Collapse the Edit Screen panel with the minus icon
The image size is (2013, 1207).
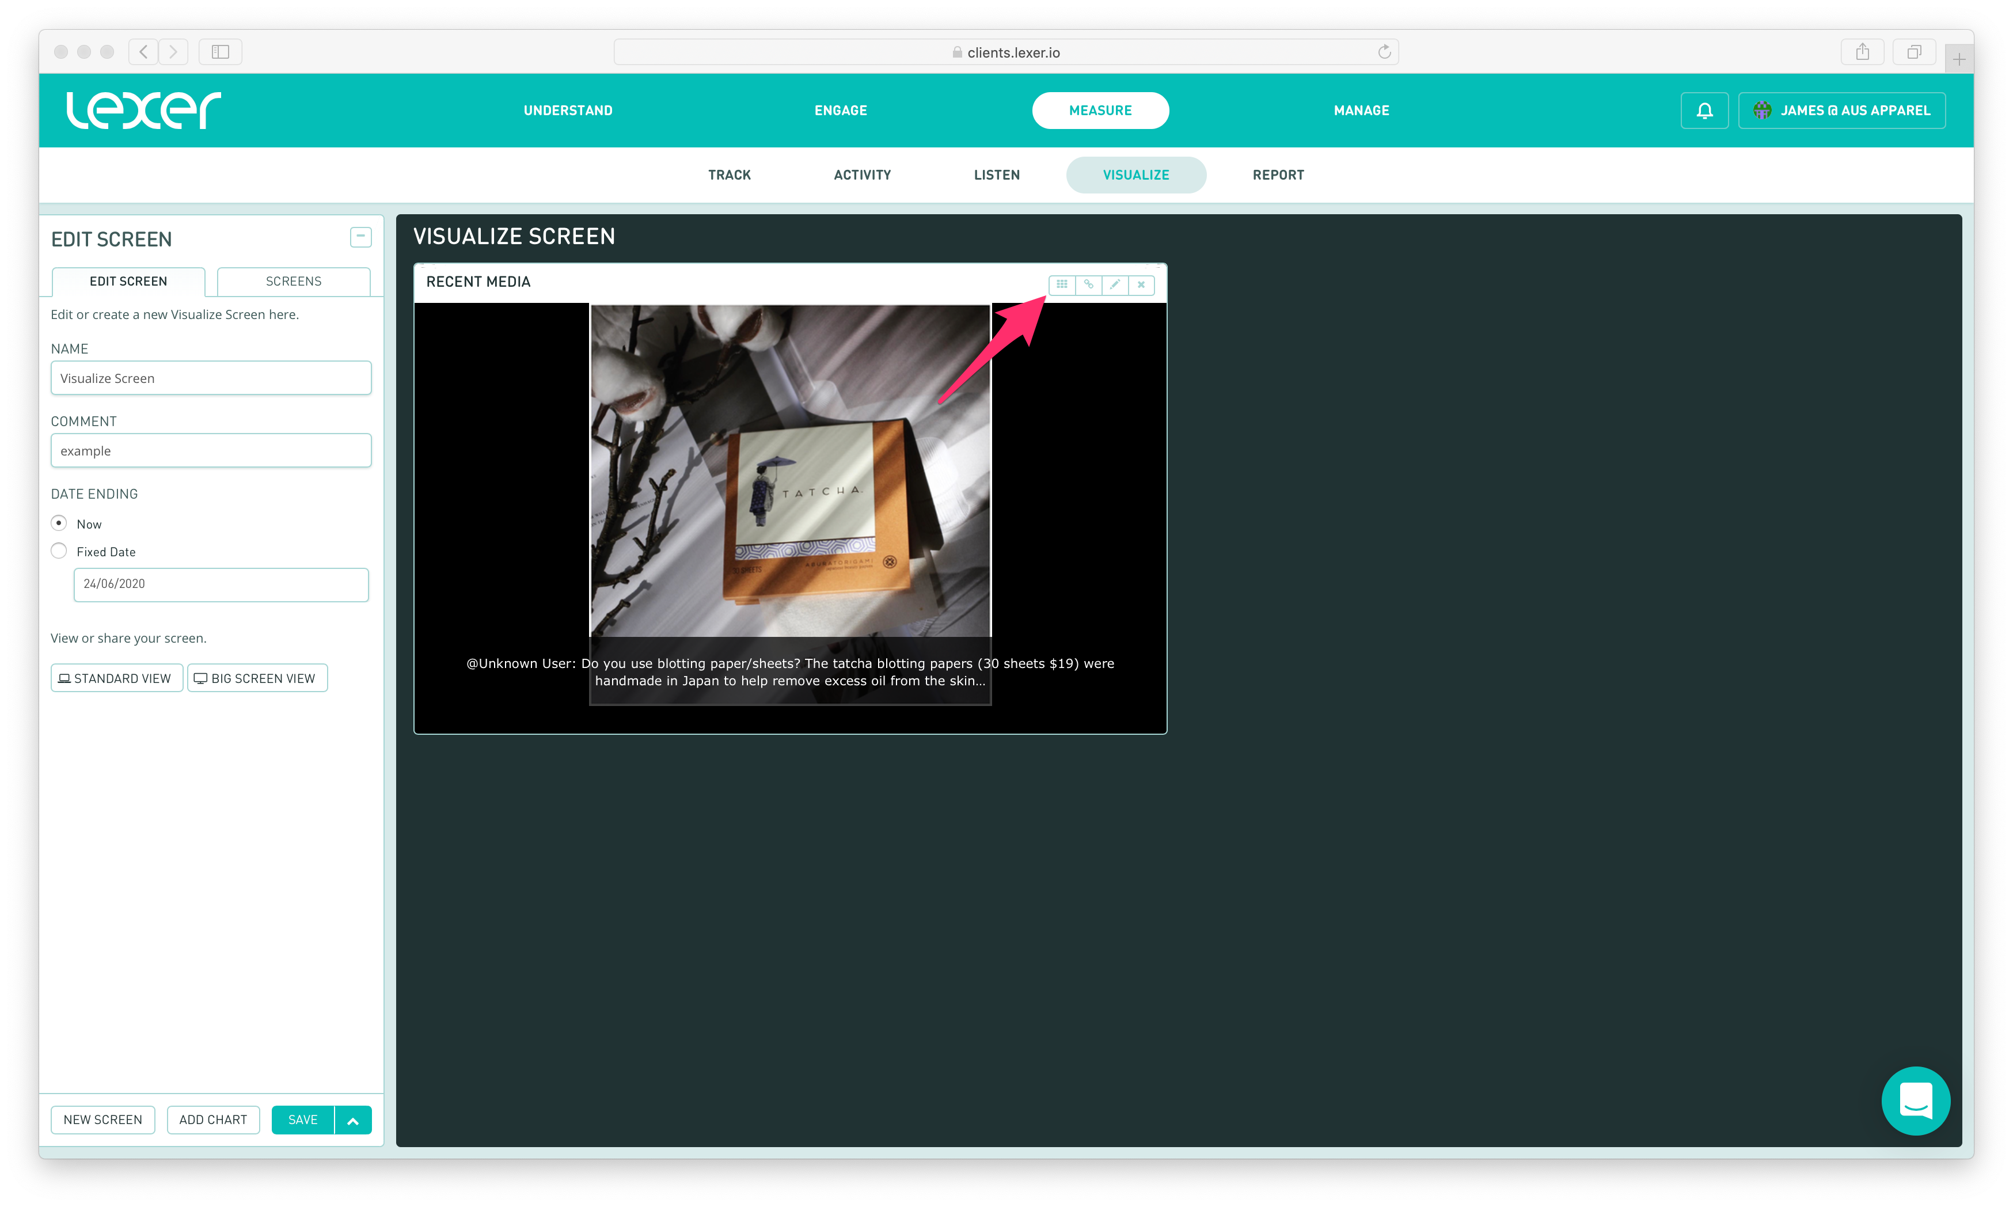click(361, 237)
